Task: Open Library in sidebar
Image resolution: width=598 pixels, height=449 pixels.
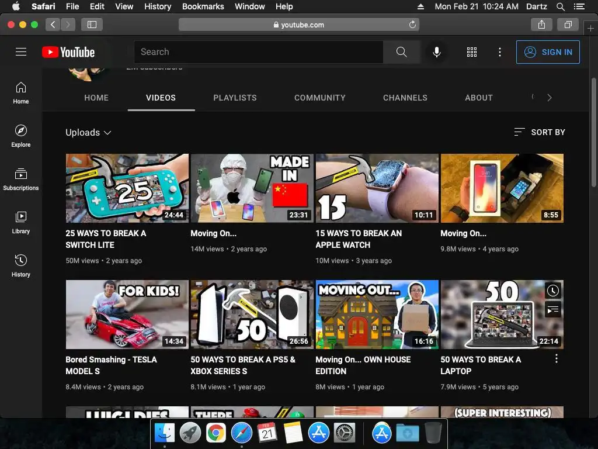Action: (21, 223)
